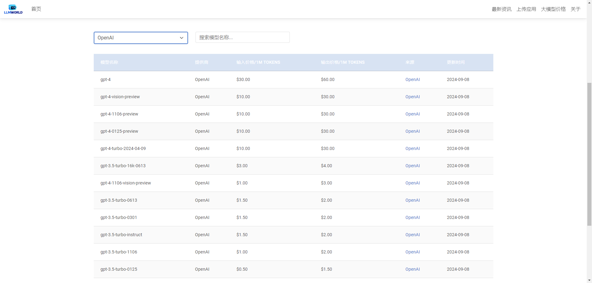
Task: Click the 2024-09-08 date in gpt-4 row
Action: (x=458, y=79)
